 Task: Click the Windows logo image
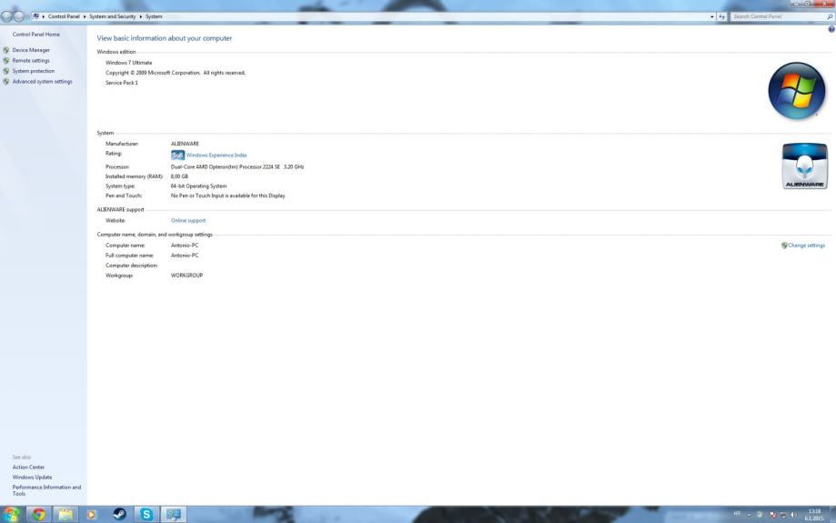coord(797,91)
